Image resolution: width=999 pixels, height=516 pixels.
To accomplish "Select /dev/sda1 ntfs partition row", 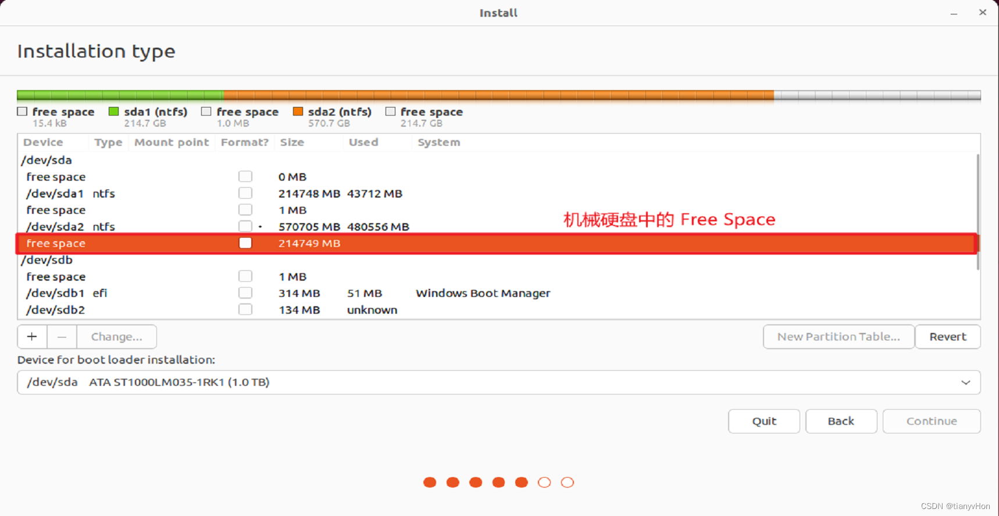I will [498, 193].
